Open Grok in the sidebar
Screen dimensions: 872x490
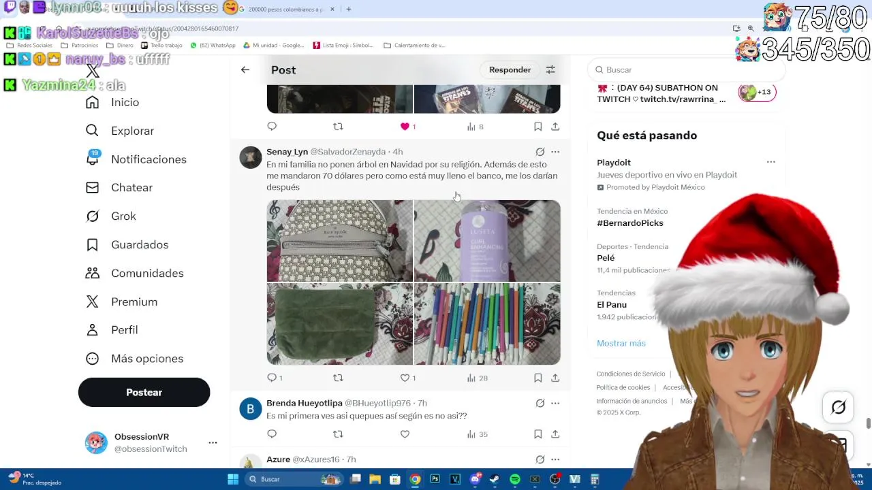click(111, 216)
